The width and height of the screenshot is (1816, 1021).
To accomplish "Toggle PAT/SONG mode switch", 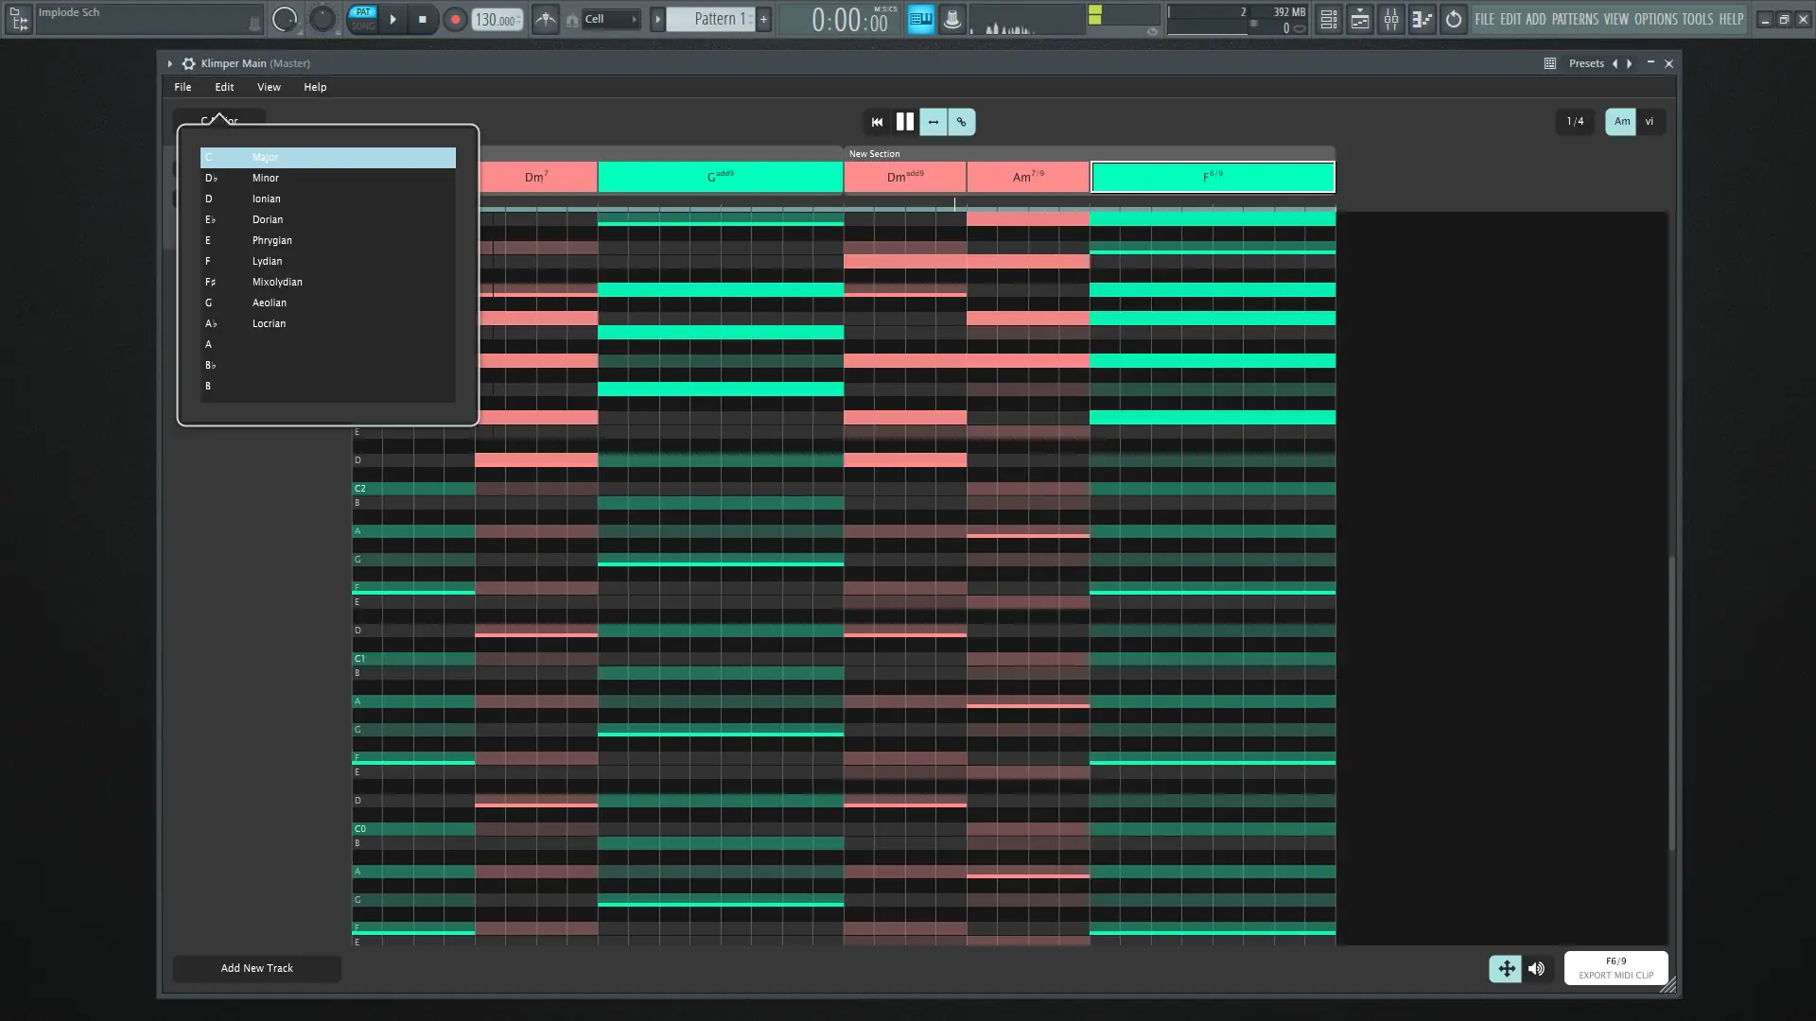I will tap(363, 19).
